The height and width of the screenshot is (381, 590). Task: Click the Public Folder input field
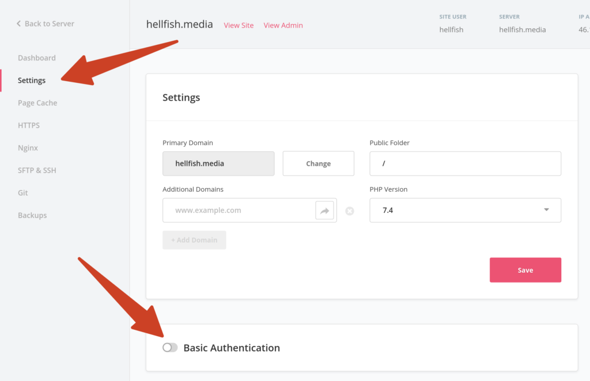465,163
